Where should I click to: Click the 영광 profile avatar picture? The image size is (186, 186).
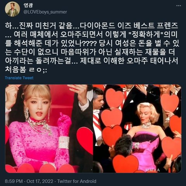(12, 9)
